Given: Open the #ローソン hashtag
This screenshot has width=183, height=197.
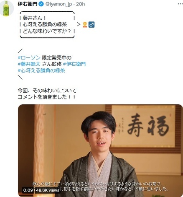Looking at the screenshot, I should coord(29,57).
